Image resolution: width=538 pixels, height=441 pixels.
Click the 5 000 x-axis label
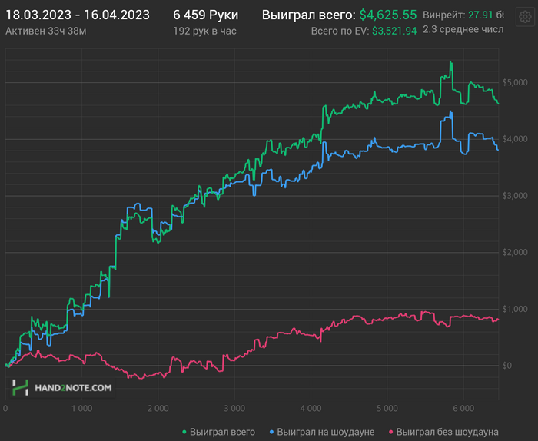(387, 409)
